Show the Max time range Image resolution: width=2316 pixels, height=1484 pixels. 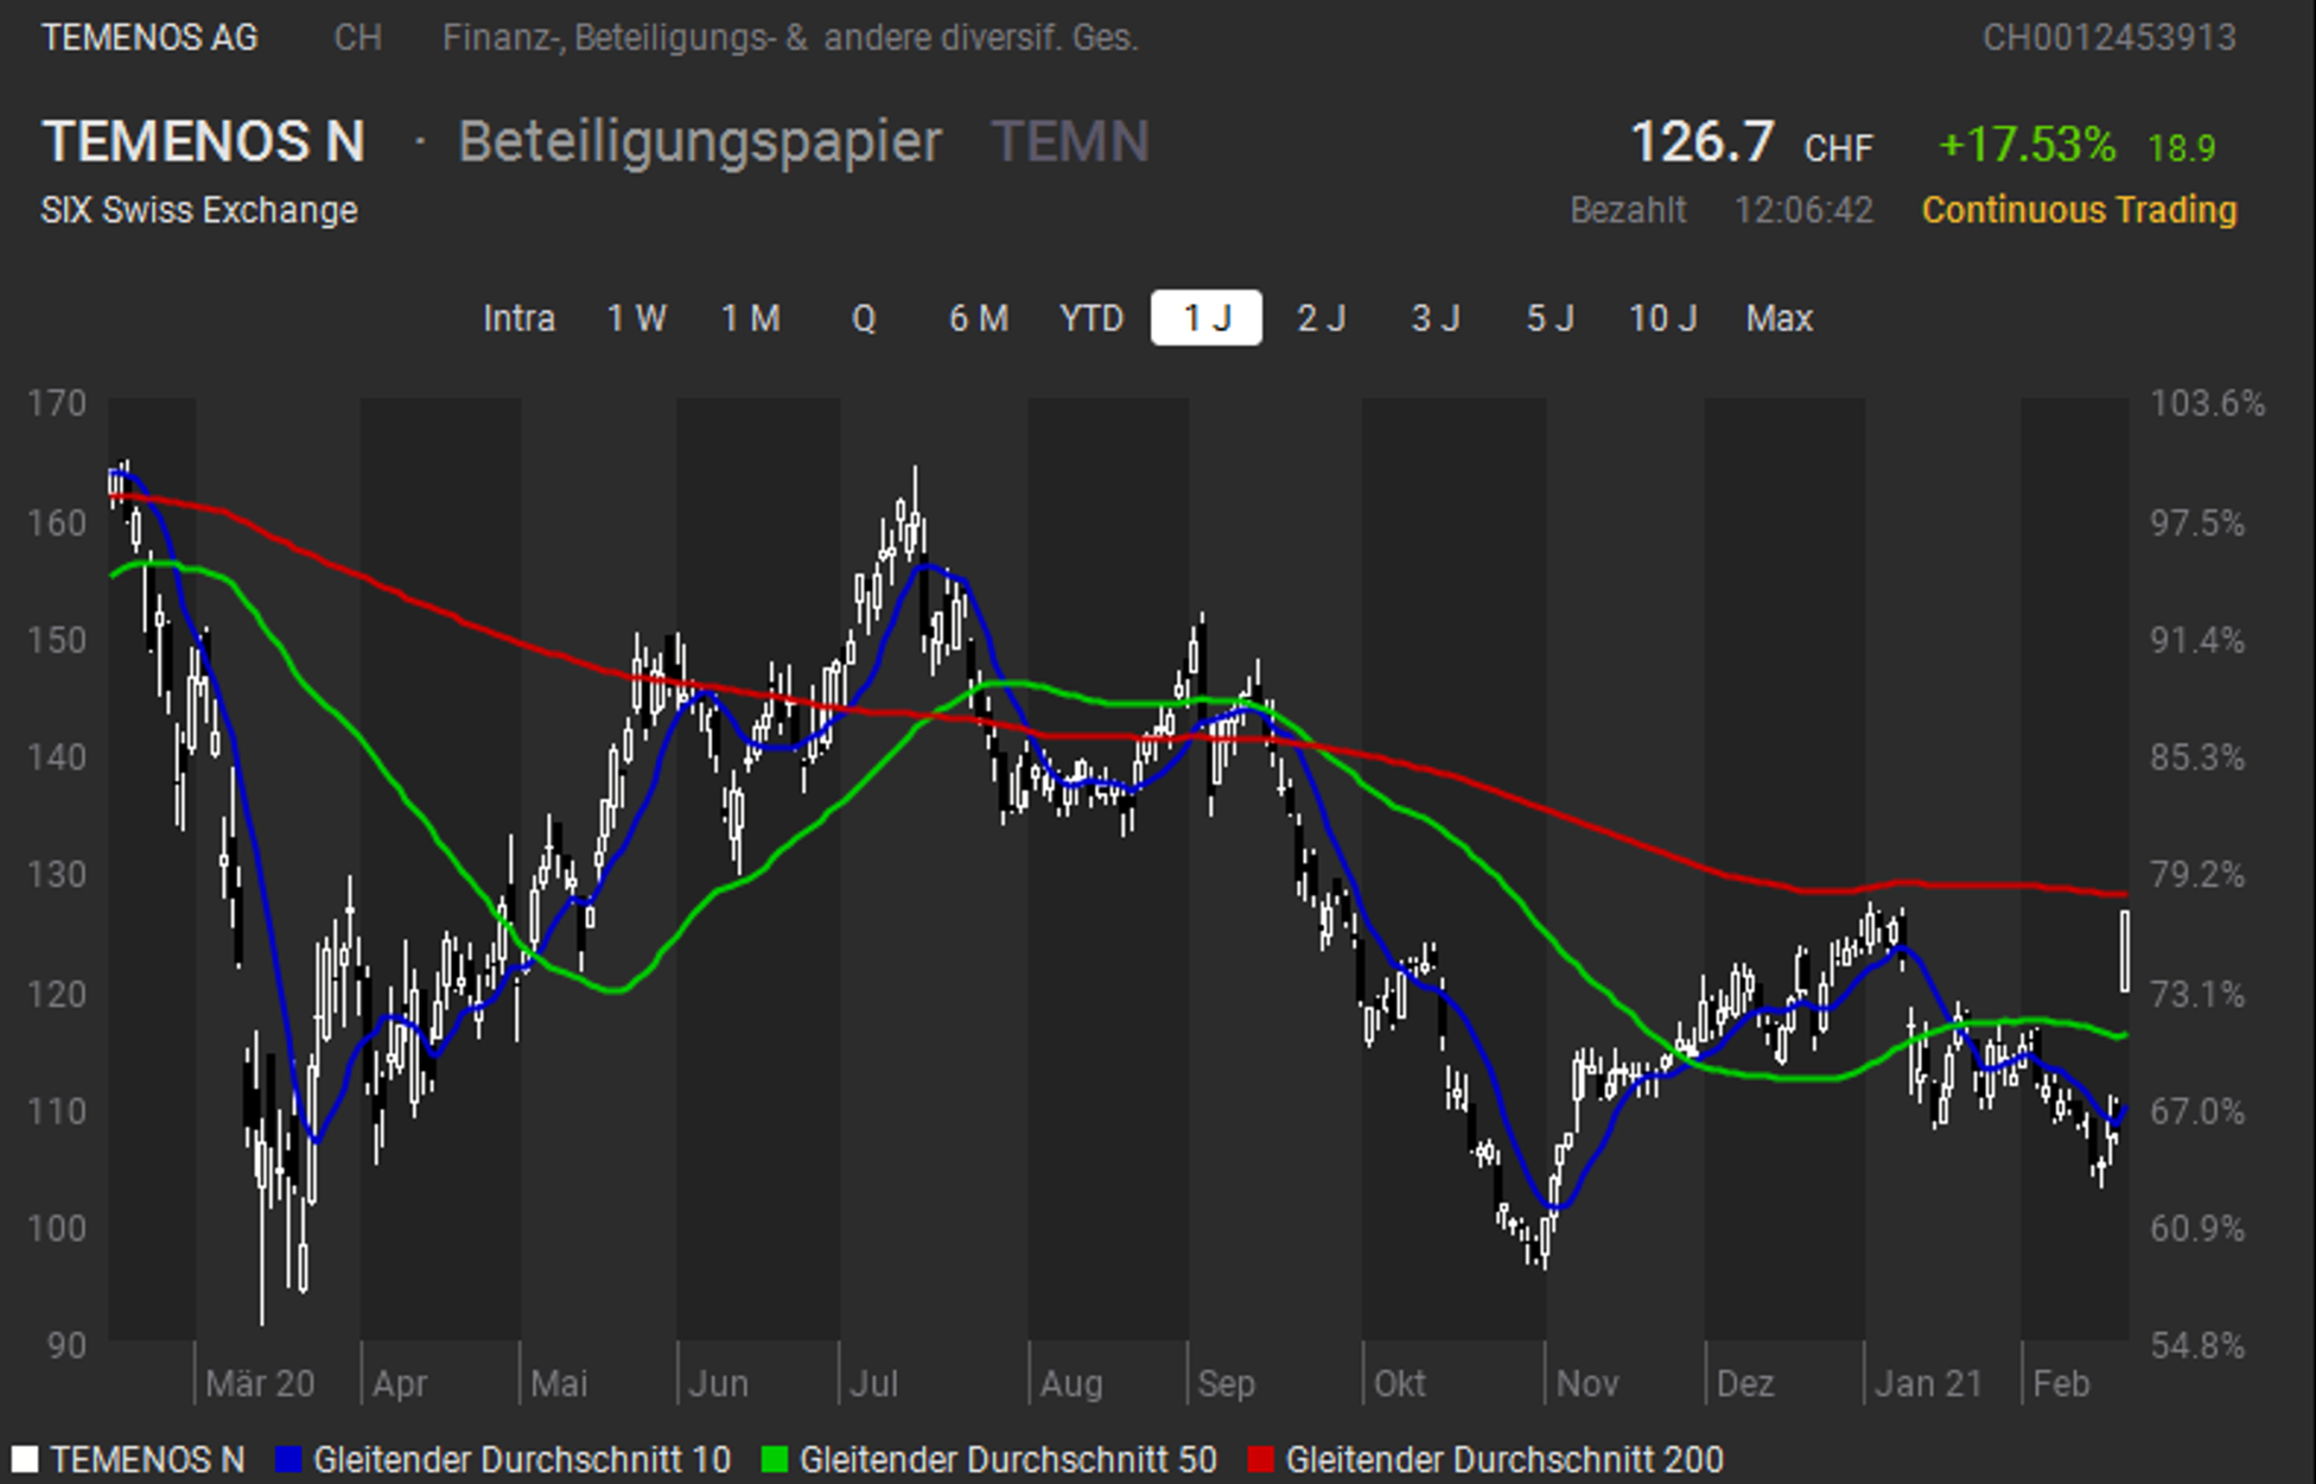1779,318
